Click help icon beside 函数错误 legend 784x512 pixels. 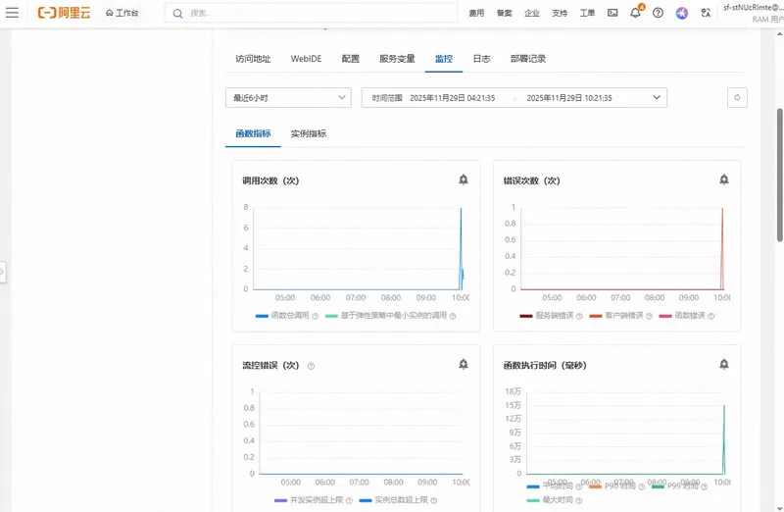point(711,316)
